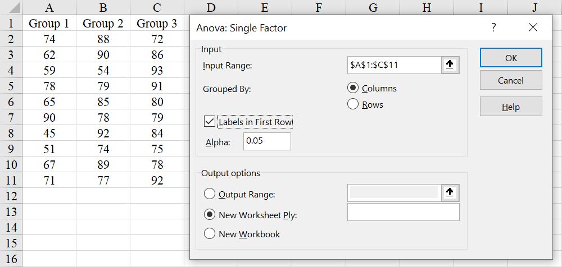
Task: Click the New Worksheet Ply text box
Action: tap(403, 212)
